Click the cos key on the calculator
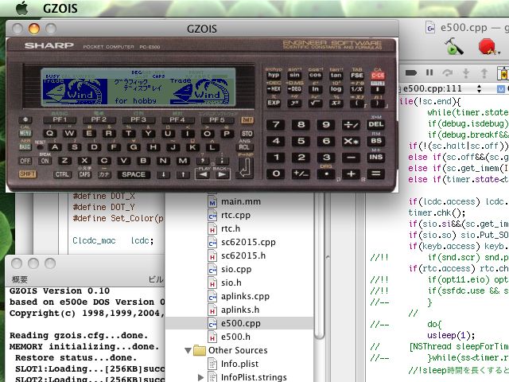 point(315,75)
